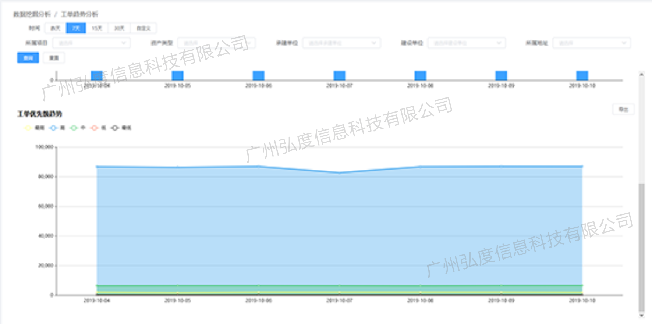Select the 15天 time range tab
The height and width of the screenshot is (324, 652).
coord(97,28)
